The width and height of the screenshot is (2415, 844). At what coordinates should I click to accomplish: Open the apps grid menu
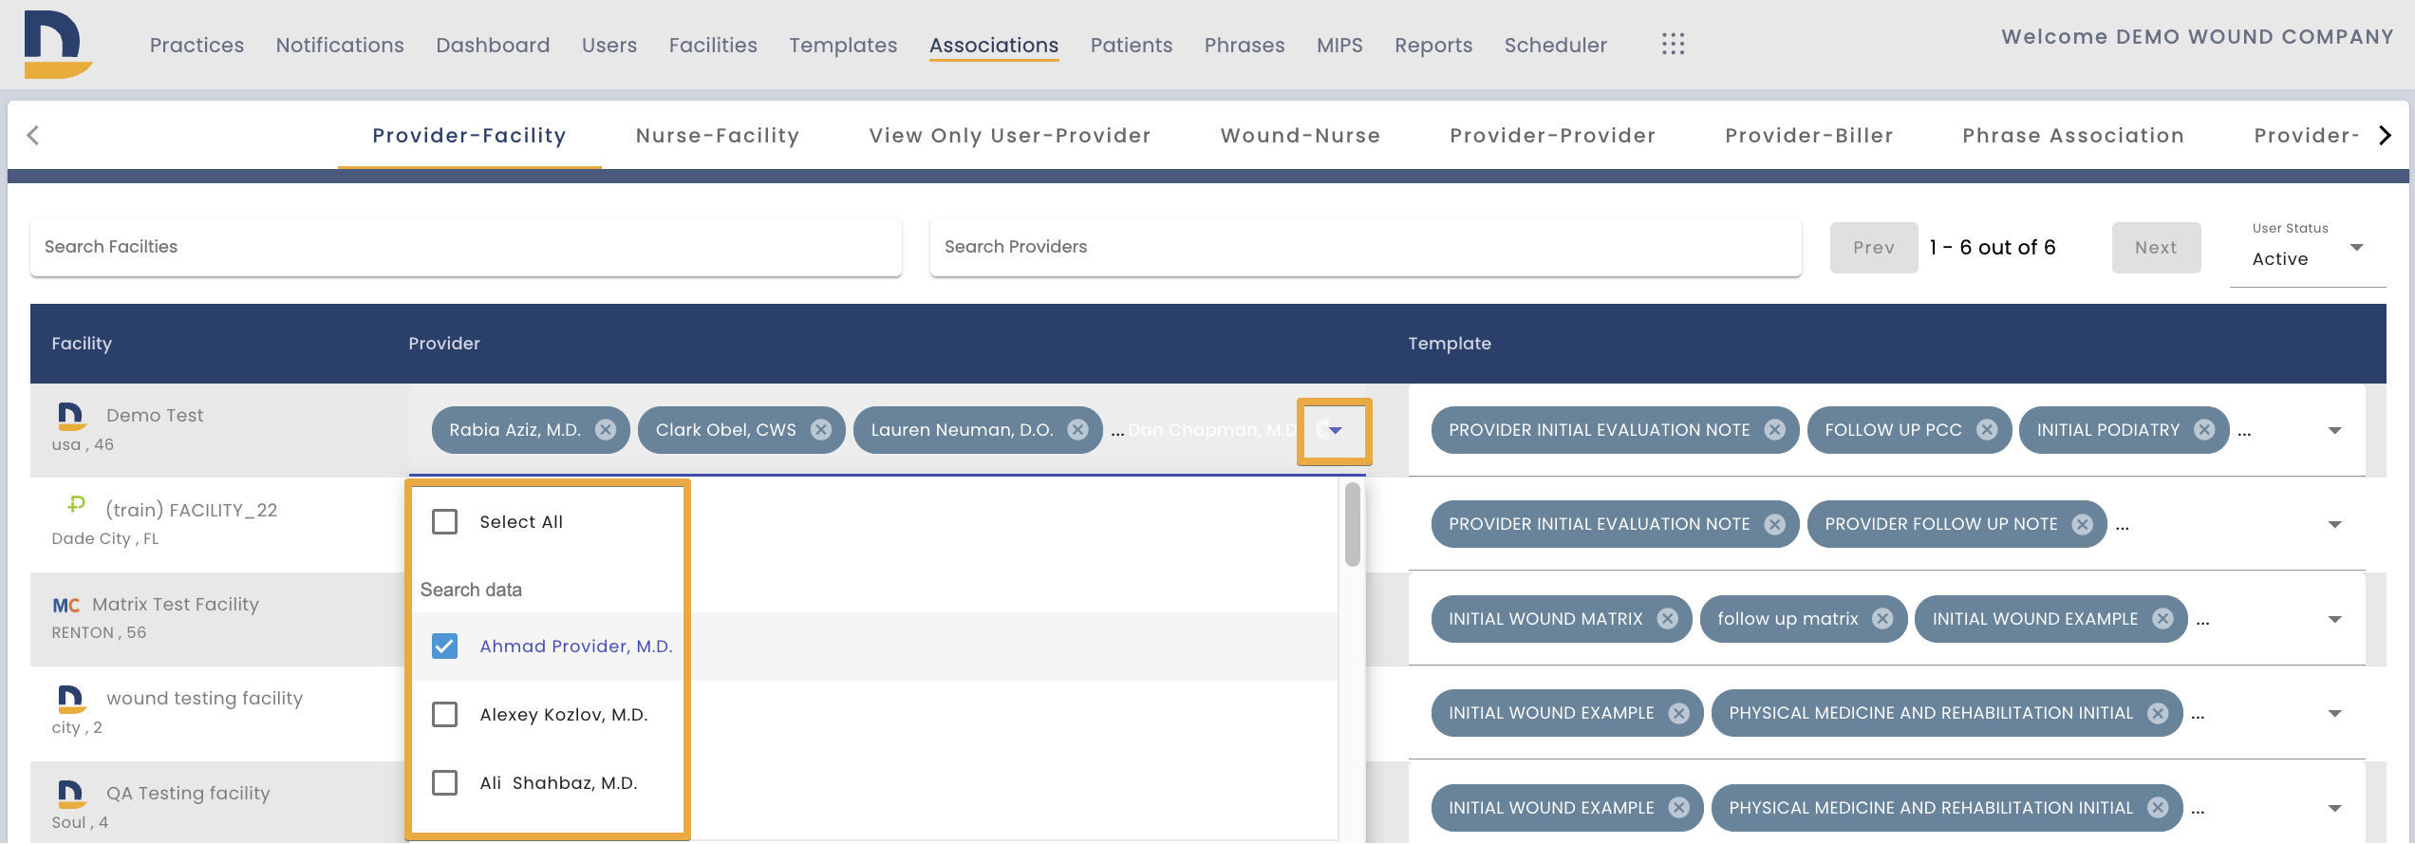1673,45
